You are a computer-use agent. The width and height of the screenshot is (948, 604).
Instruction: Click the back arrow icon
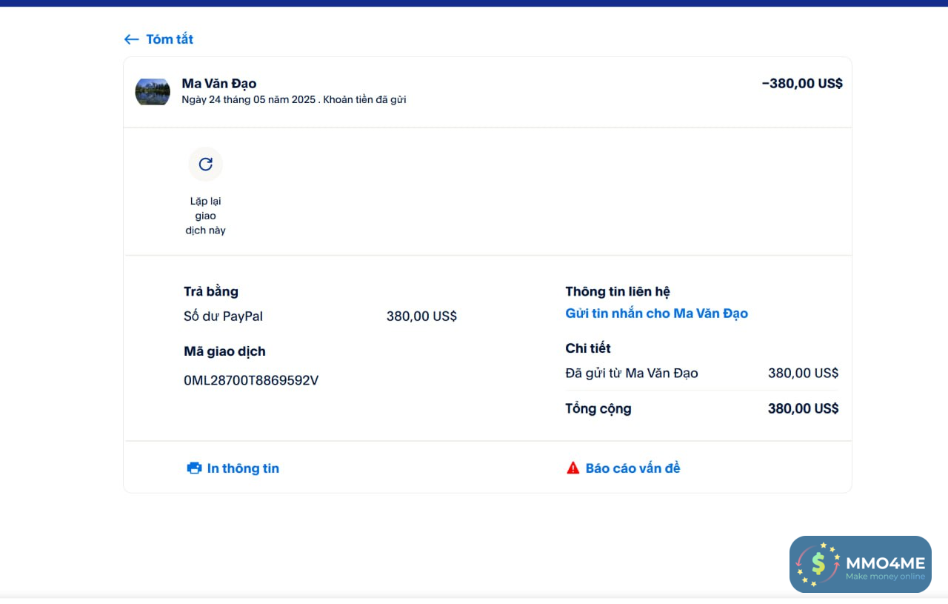[x=131, y=39]
